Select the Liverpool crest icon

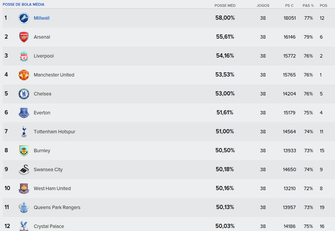(x=24, y=56)
